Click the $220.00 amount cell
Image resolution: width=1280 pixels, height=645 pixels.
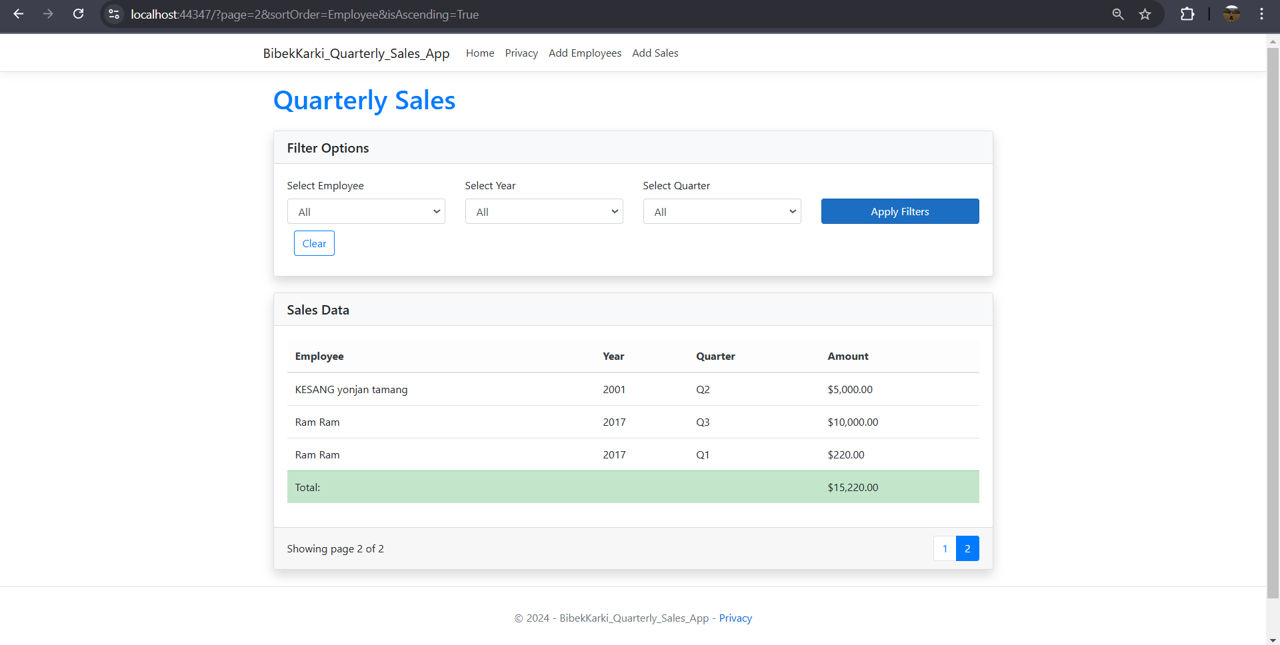(846, 455)
